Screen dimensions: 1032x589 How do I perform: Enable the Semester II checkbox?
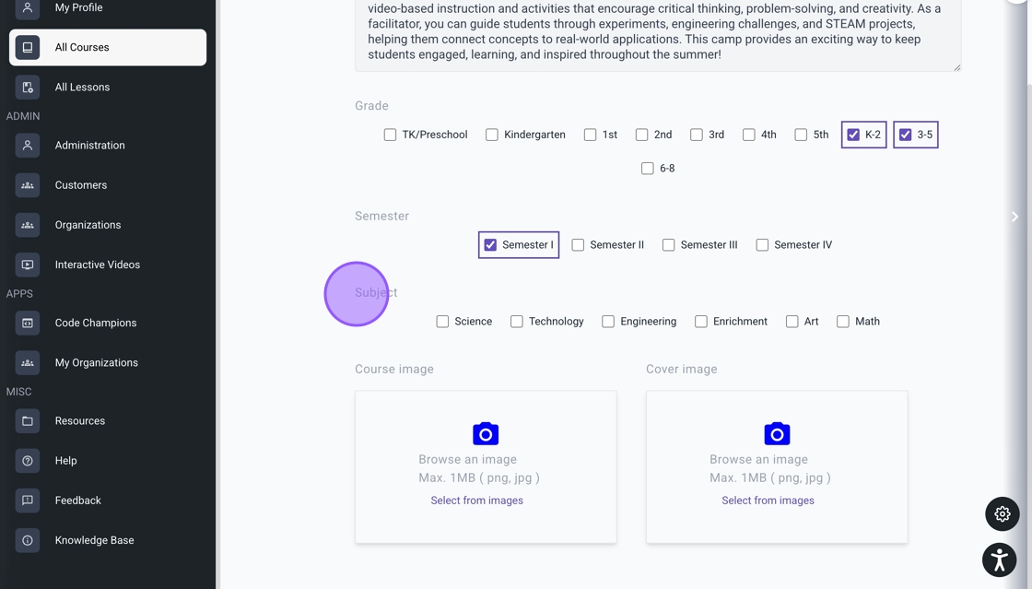pyautogui.click(x=578, y=245)
